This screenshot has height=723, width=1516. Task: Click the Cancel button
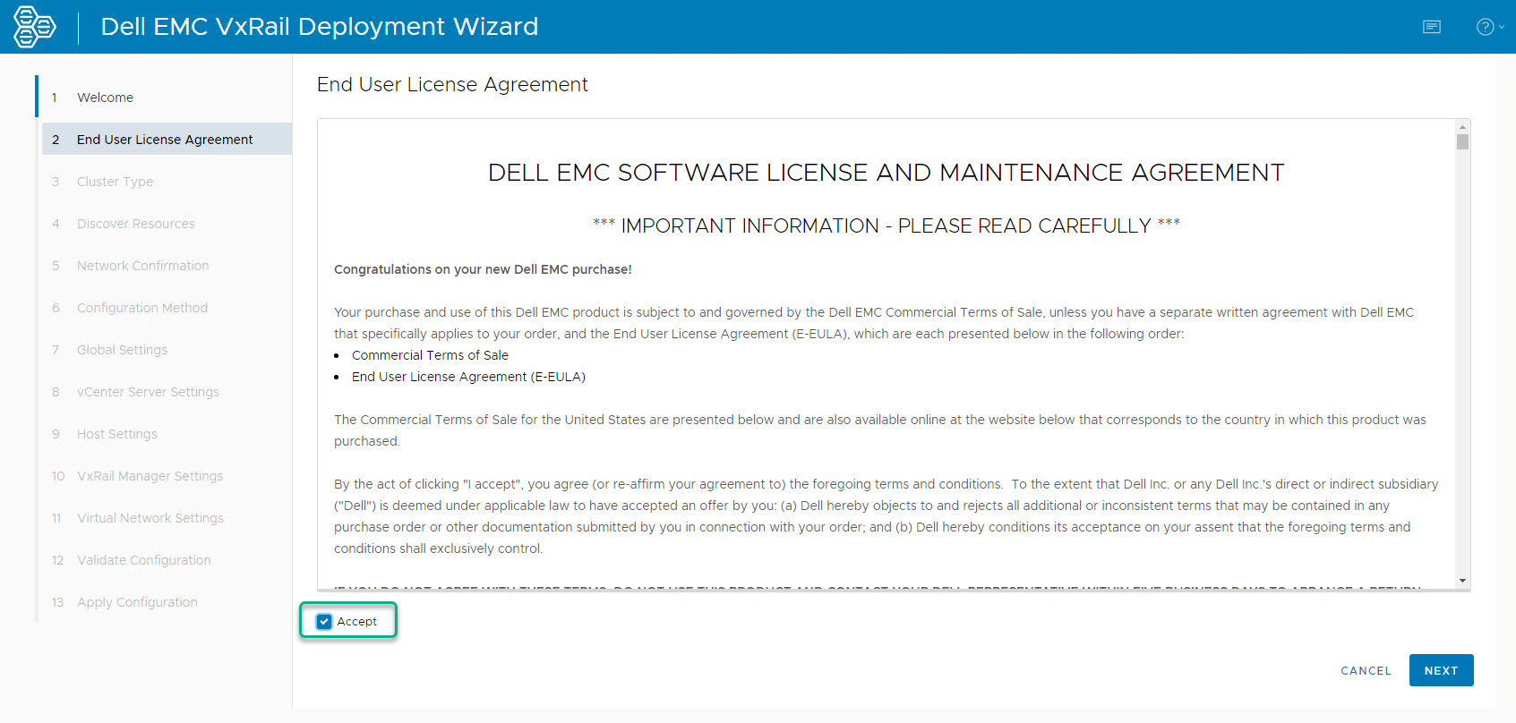[1366, 670]
